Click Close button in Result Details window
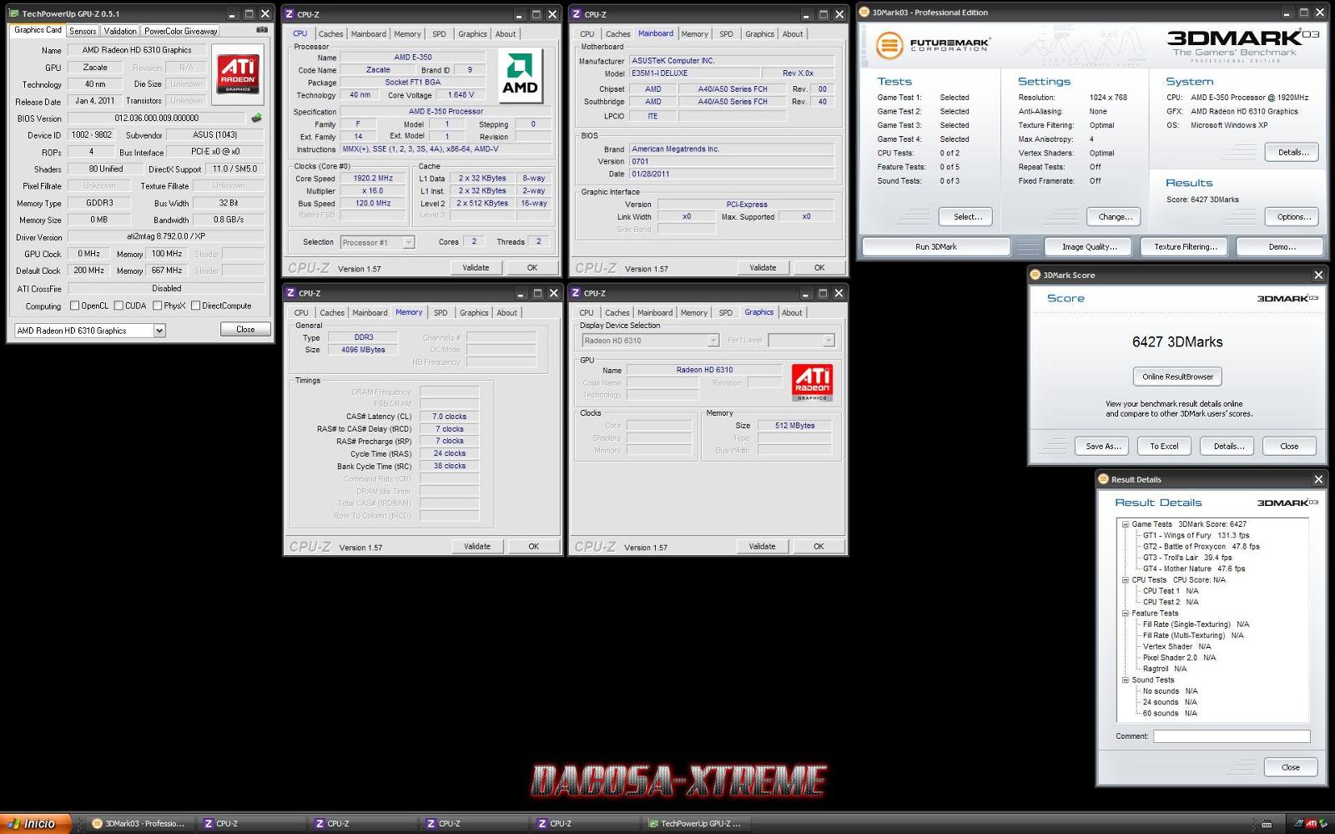Screen dimensions: 1335x834 pyautogui.click(x=1290, y=767)
